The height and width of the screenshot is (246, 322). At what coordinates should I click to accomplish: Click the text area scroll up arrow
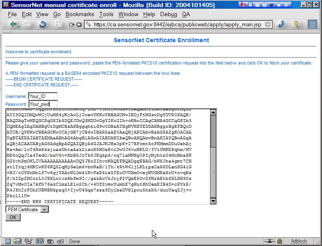213,112
